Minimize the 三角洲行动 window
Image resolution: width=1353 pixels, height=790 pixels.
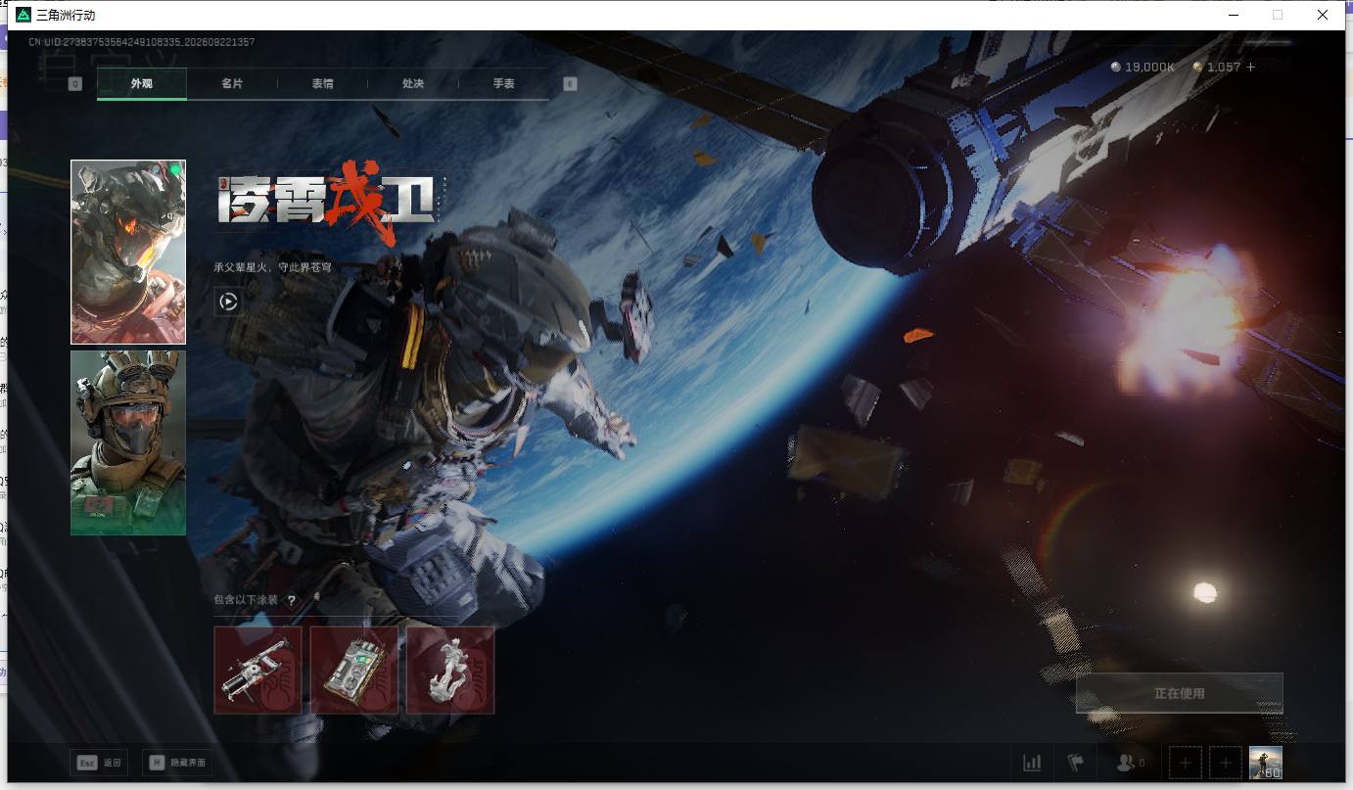[x=1234, y=15]
